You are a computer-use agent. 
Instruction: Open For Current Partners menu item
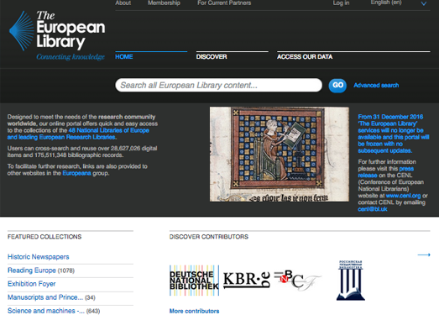coord(224,3)
